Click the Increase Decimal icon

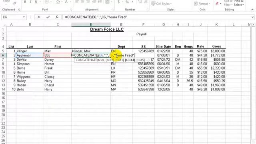coord(140,2)
